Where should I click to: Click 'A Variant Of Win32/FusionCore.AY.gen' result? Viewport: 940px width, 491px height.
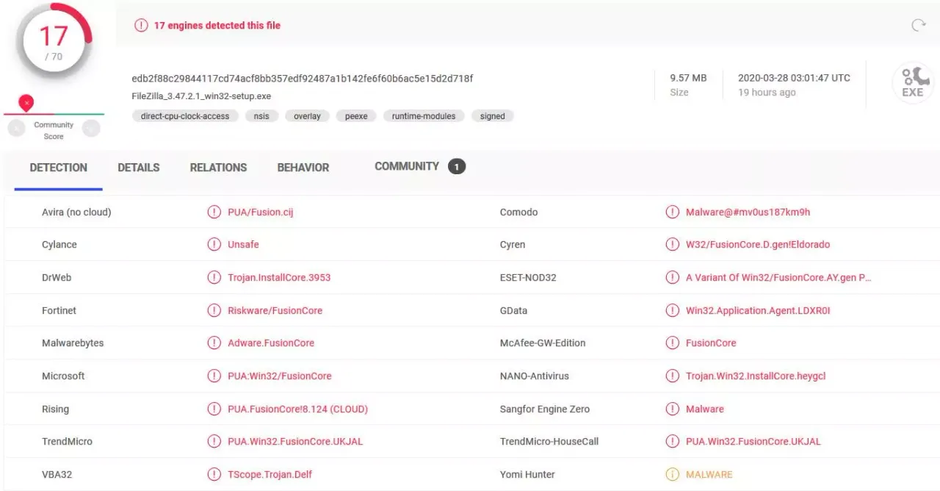coord(778,278)
